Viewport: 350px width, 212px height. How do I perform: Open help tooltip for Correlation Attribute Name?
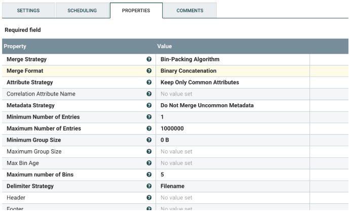[x=149, y=94]
